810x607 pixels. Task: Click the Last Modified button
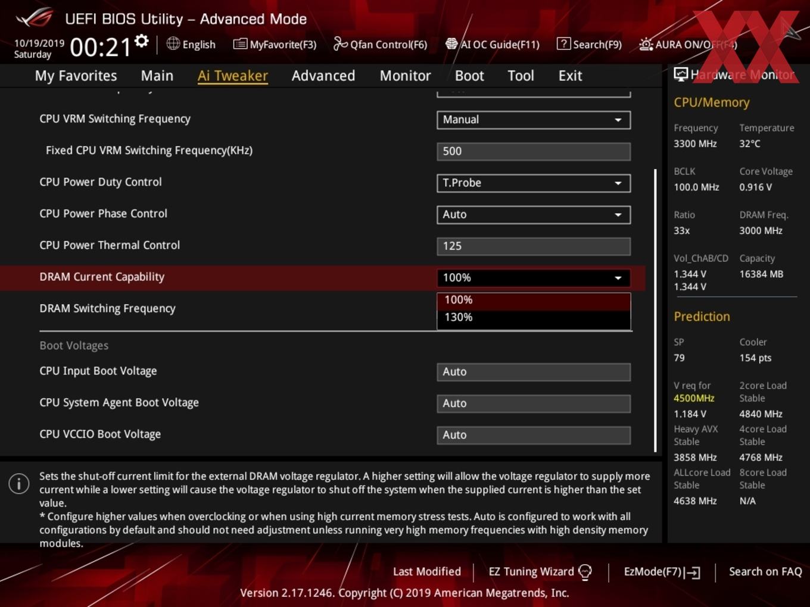coord(427,571)
